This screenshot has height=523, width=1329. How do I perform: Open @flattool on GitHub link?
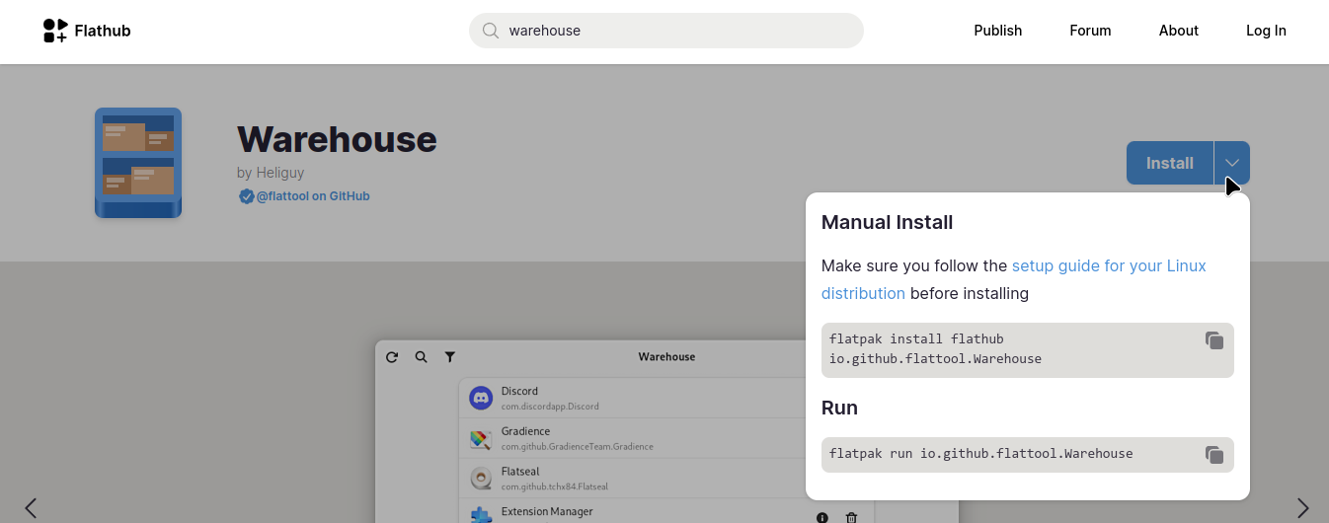[312, 196]
